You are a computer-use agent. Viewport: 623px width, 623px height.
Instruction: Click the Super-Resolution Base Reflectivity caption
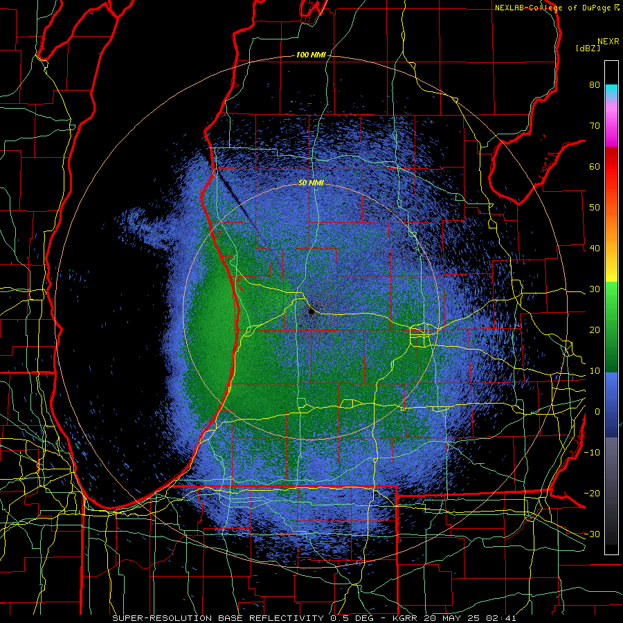tap(314, 618)
